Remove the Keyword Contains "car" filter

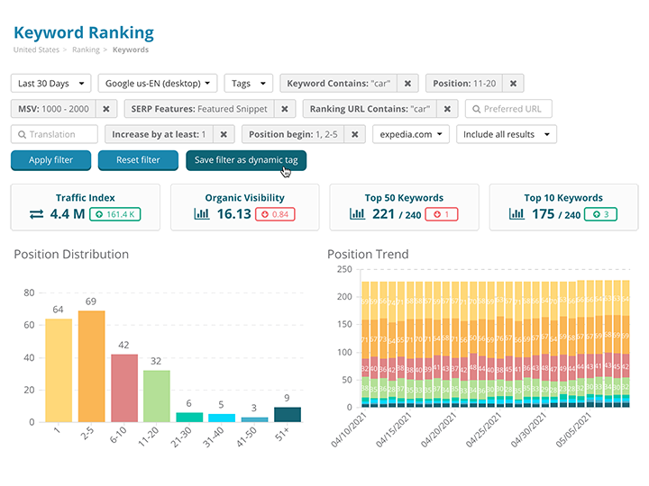407,84
